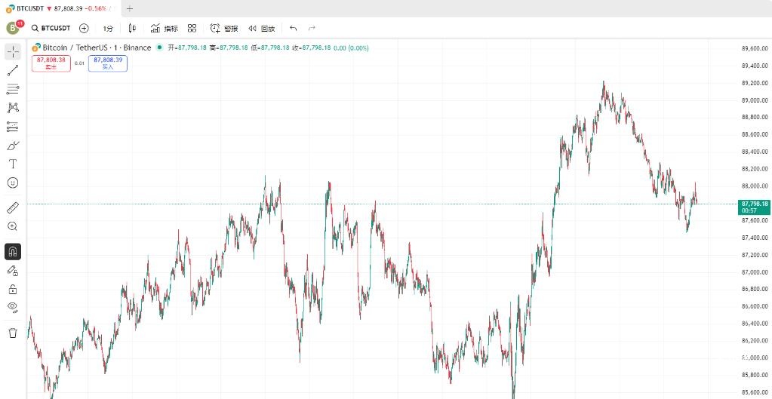772x399 pixels.
Task: Toggle lock all drawing tools
Action: pyautogui.click(x=13, y=289)
